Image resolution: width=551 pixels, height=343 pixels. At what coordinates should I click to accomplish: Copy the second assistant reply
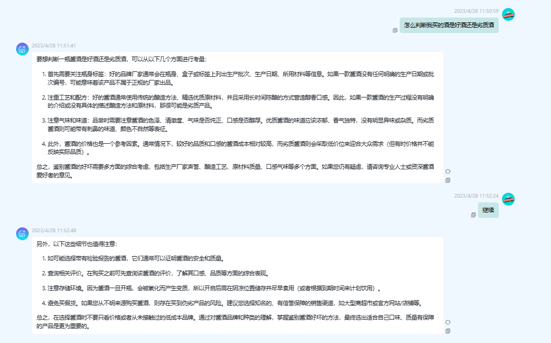coord(448,331)
